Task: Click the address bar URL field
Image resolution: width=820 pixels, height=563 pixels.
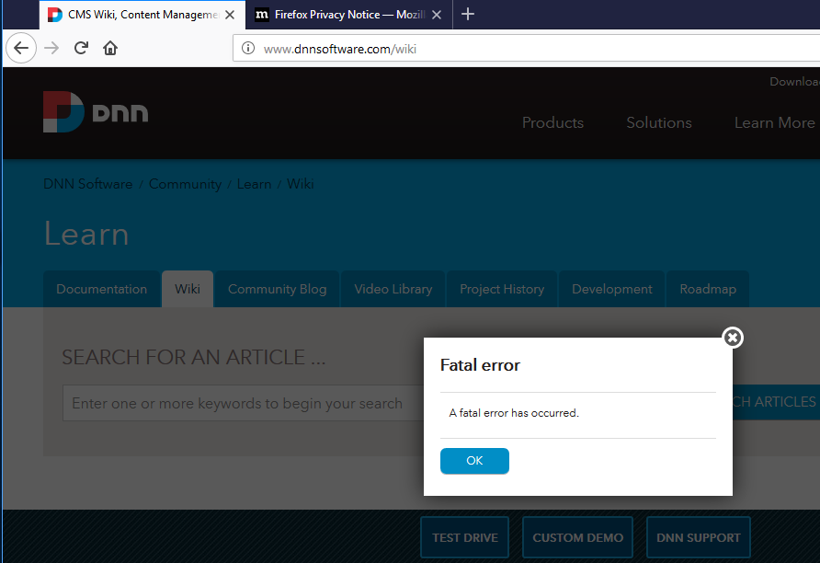Action: click(527, 49)
